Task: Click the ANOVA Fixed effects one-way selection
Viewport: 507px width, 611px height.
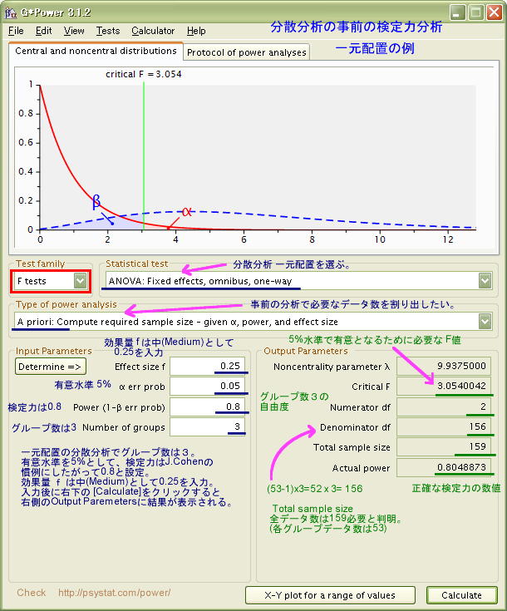Action: (x=200, y=281)
